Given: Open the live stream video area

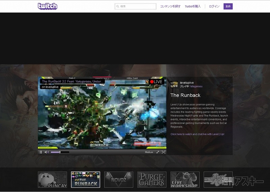Looking at the screenshot, I should (x=102, y=113).
